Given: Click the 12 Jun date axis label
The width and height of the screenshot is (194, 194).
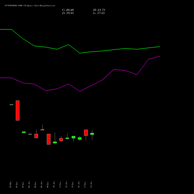Looking at the screenshot, I should coord(66,185).
